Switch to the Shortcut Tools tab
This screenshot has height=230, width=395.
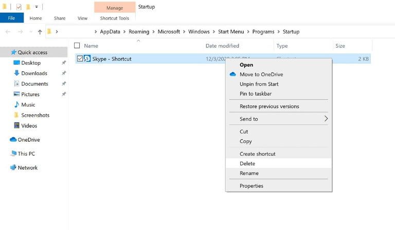[x=114, y=18]
